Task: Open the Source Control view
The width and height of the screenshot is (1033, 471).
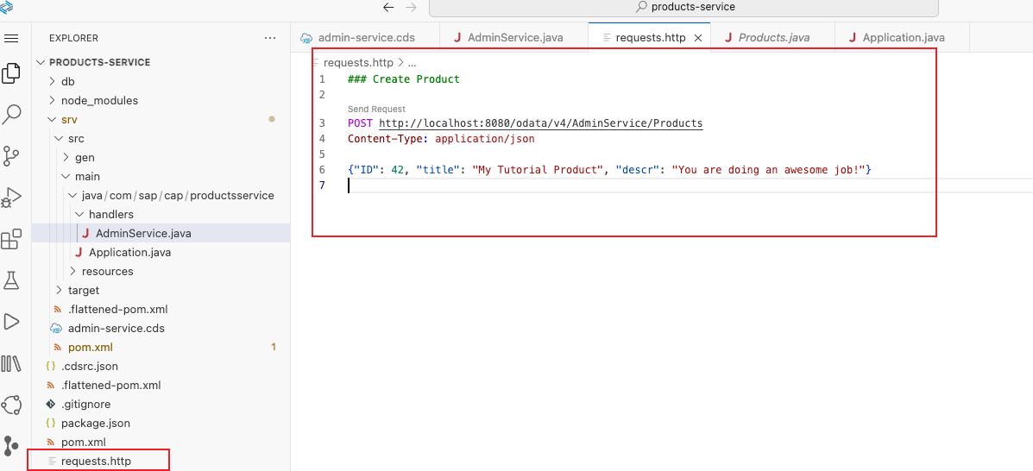Action: pyautogui.click(x=11, y=155)
